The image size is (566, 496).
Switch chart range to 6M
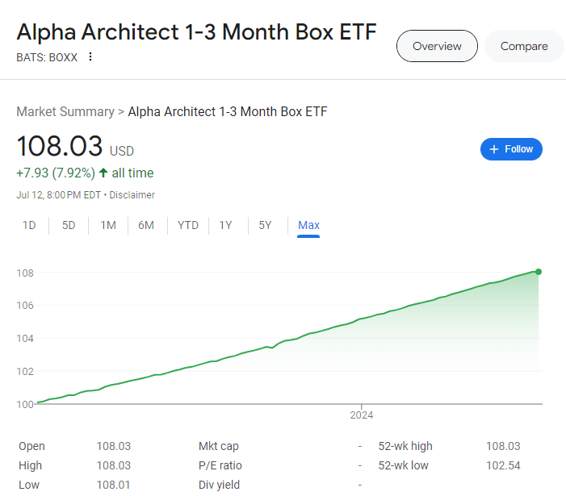tap(146, 225)
